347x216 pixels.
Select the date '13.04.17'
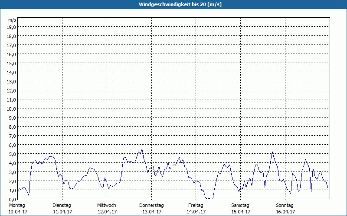tap(152, 212)
